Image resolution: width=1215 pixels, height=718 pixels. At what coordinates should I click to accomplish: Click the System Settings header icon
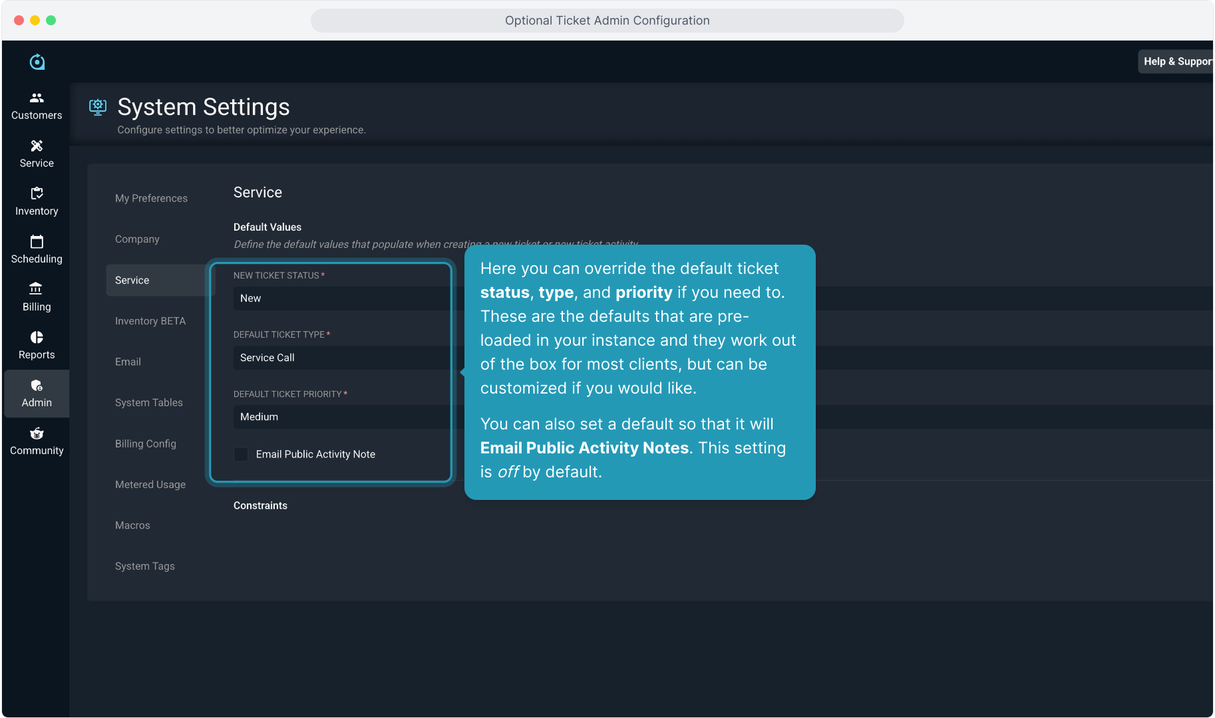pyautogui.click(x=98, y=106)
